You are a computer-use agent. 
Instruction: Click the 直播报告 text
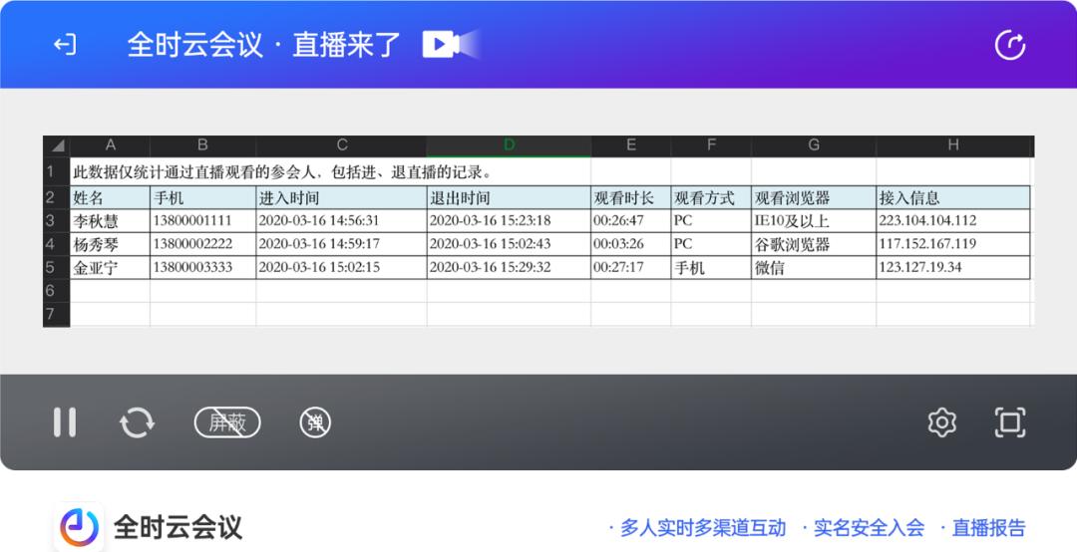click(x=988, y=528)
